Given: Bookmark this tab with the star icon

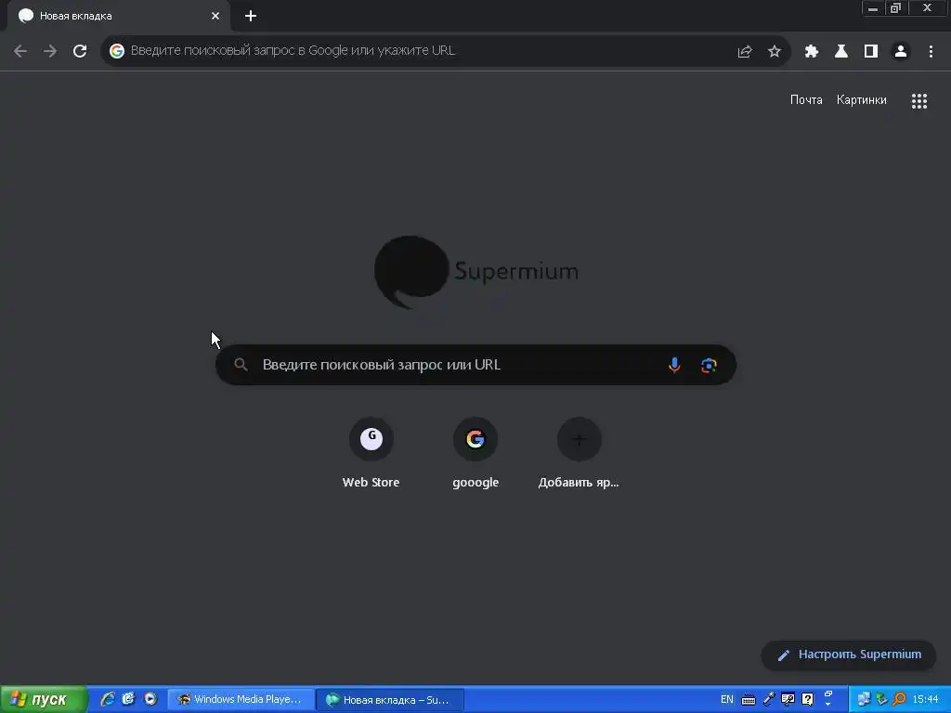Looking at the screenshot, I should click(x=775, y=52).
